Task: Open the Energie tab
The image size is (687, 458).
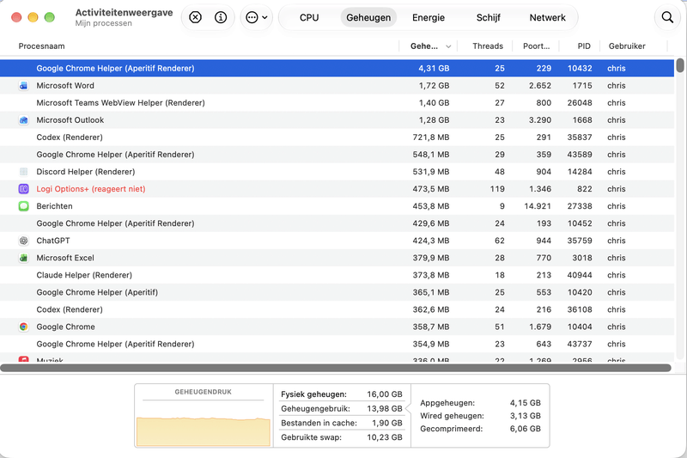Action: pyautogui.click(x=429, y=17)
